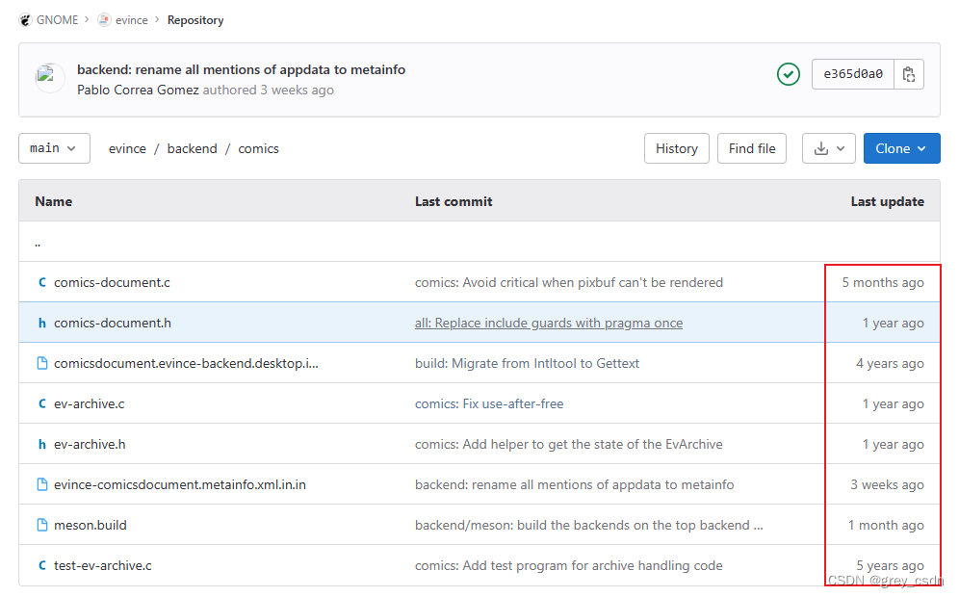
Task: Click the GNOME breadcrumb link
Action: [57, 19]
